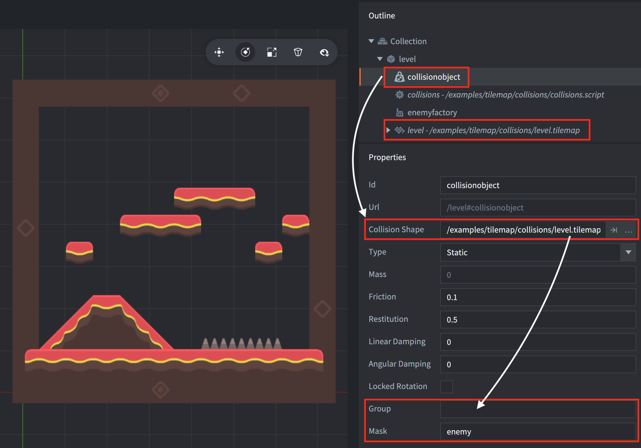Screen dimensions: 641x448
Task: Collapse the Collection tree node
Action: point(371,41)
